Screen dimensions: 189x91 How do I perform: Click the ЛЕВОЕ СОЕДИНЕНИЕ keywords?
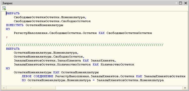[38, 76]
